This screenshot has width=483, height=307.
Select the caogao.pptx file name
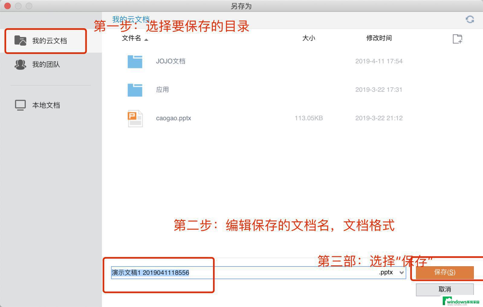(173, 118)
